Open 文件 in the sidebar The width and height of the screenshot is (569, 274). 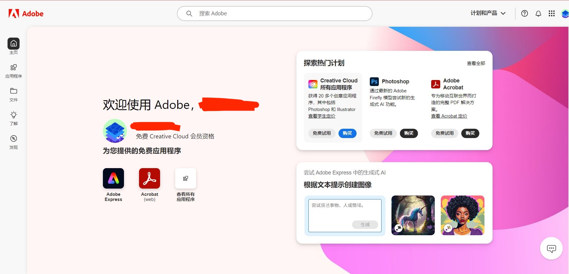point(14,95)
